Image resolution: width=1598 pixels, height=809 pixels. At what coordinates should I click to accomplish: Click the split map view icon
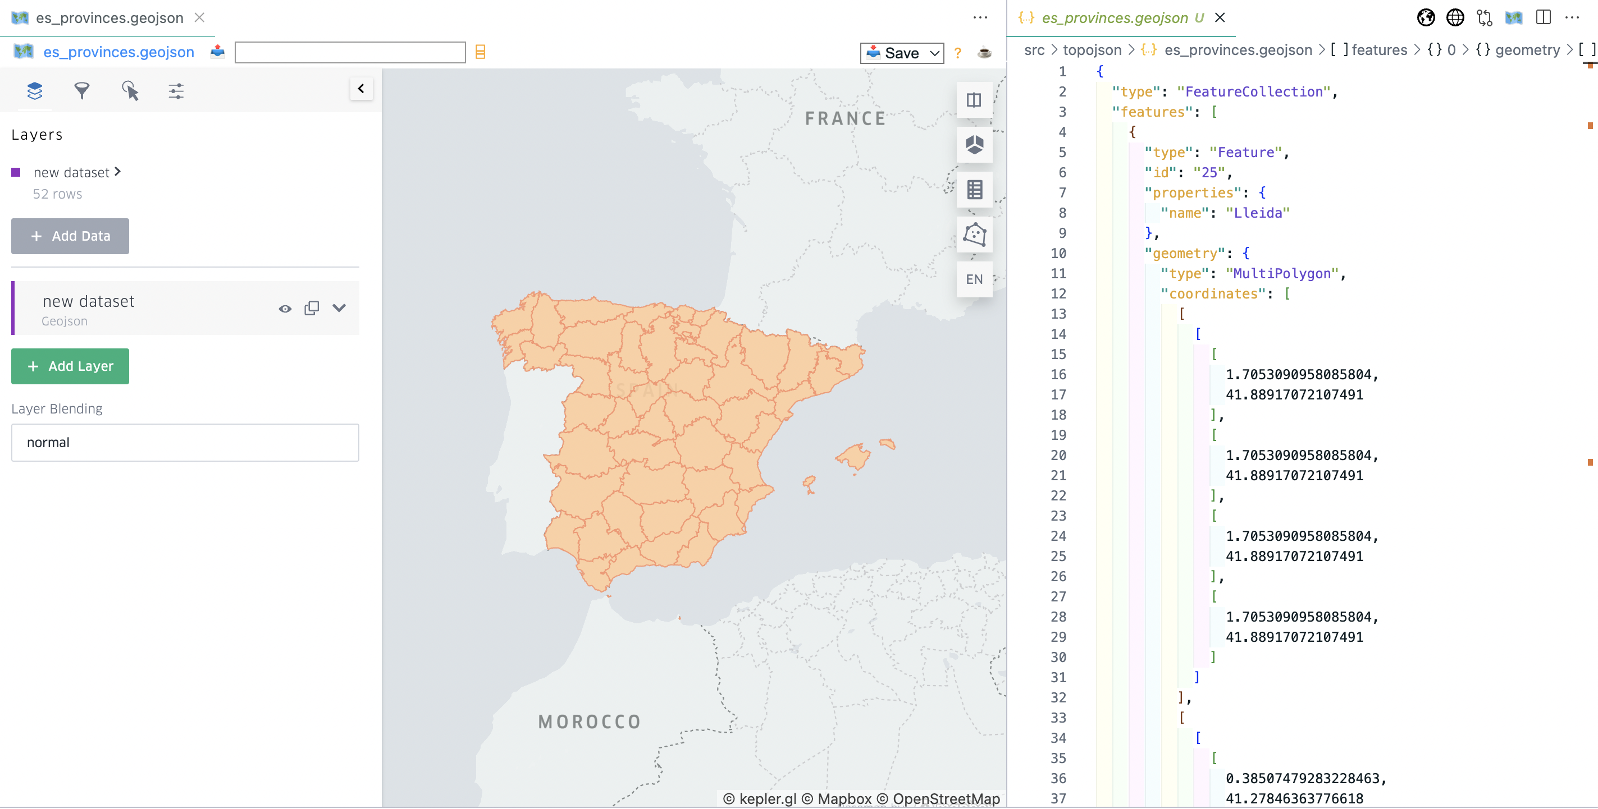[974, 100]
